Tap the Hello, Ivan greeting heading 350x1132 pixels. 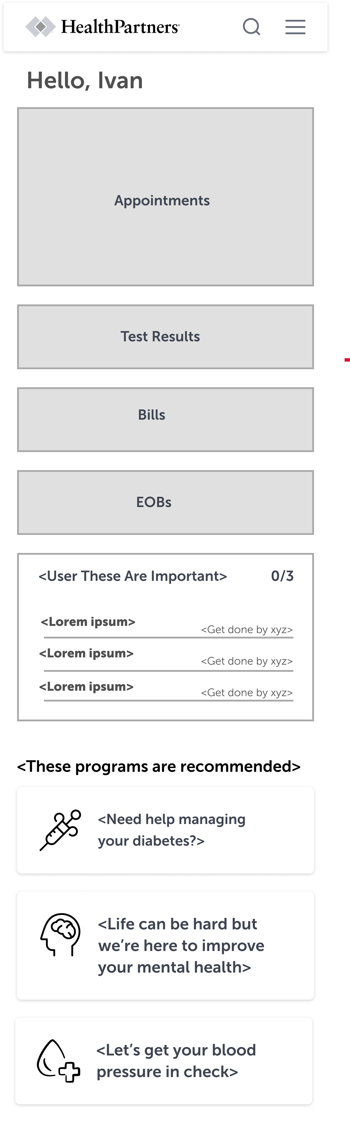pyautogui.click(x=85, y=80)
